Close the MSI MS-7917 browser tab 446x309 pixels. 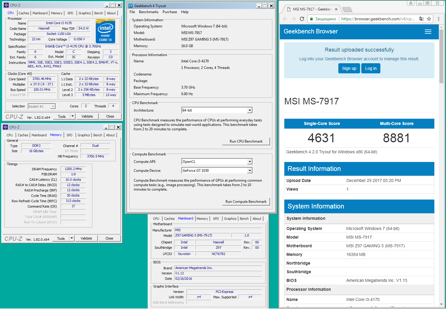tap(336, 9)
